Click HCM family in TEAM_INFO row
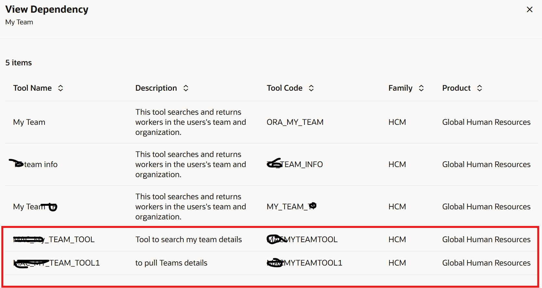Screen dimensions: 542x288 click(x=397, y=164)
